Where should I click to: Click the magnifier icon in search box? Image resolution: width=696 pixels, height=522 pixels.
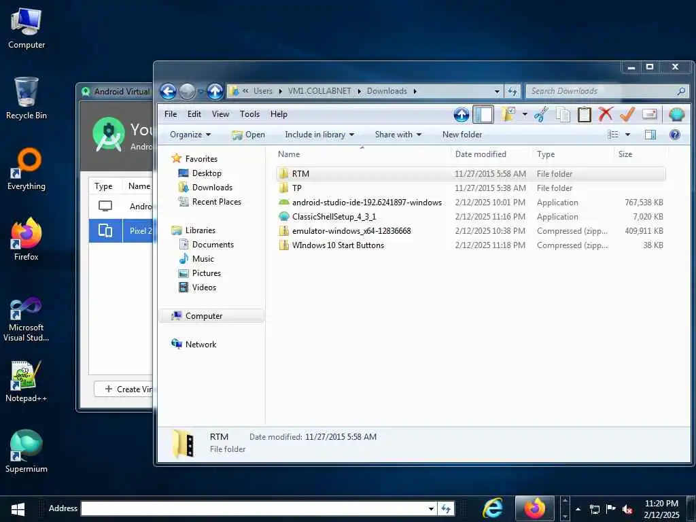point(681,91)
